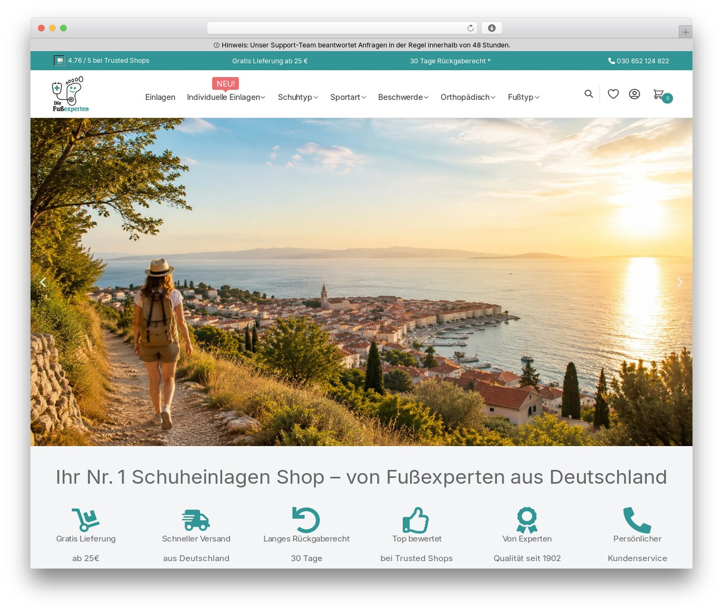Reload the page with the refresh icon

click(471, 28)
